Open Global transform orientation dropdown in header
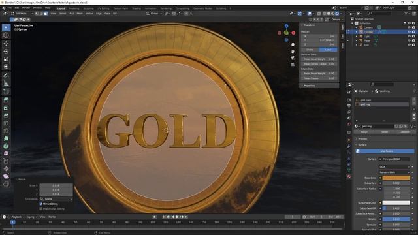Screen dimensions: 418x235 pyautogui.click(x=154, y=13)
